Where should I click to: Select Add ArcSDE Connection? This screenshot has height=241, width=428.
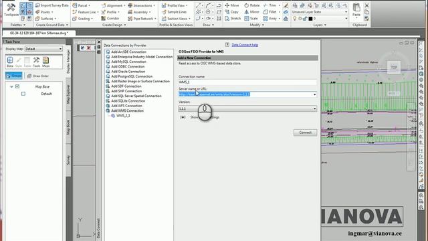tap(126, 52)
